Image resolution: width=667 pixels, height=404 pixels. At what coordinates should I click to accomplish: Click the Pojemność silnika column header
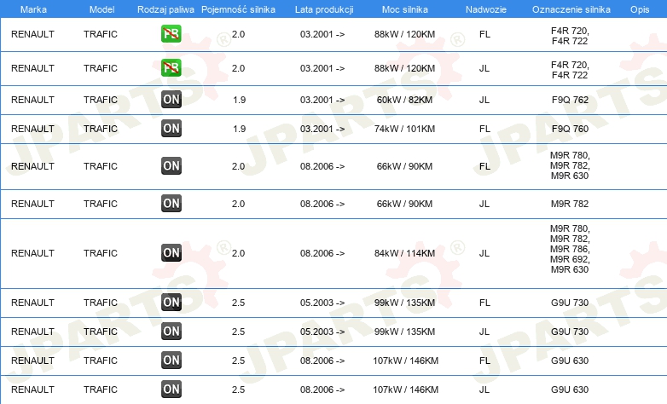point(238,9)
